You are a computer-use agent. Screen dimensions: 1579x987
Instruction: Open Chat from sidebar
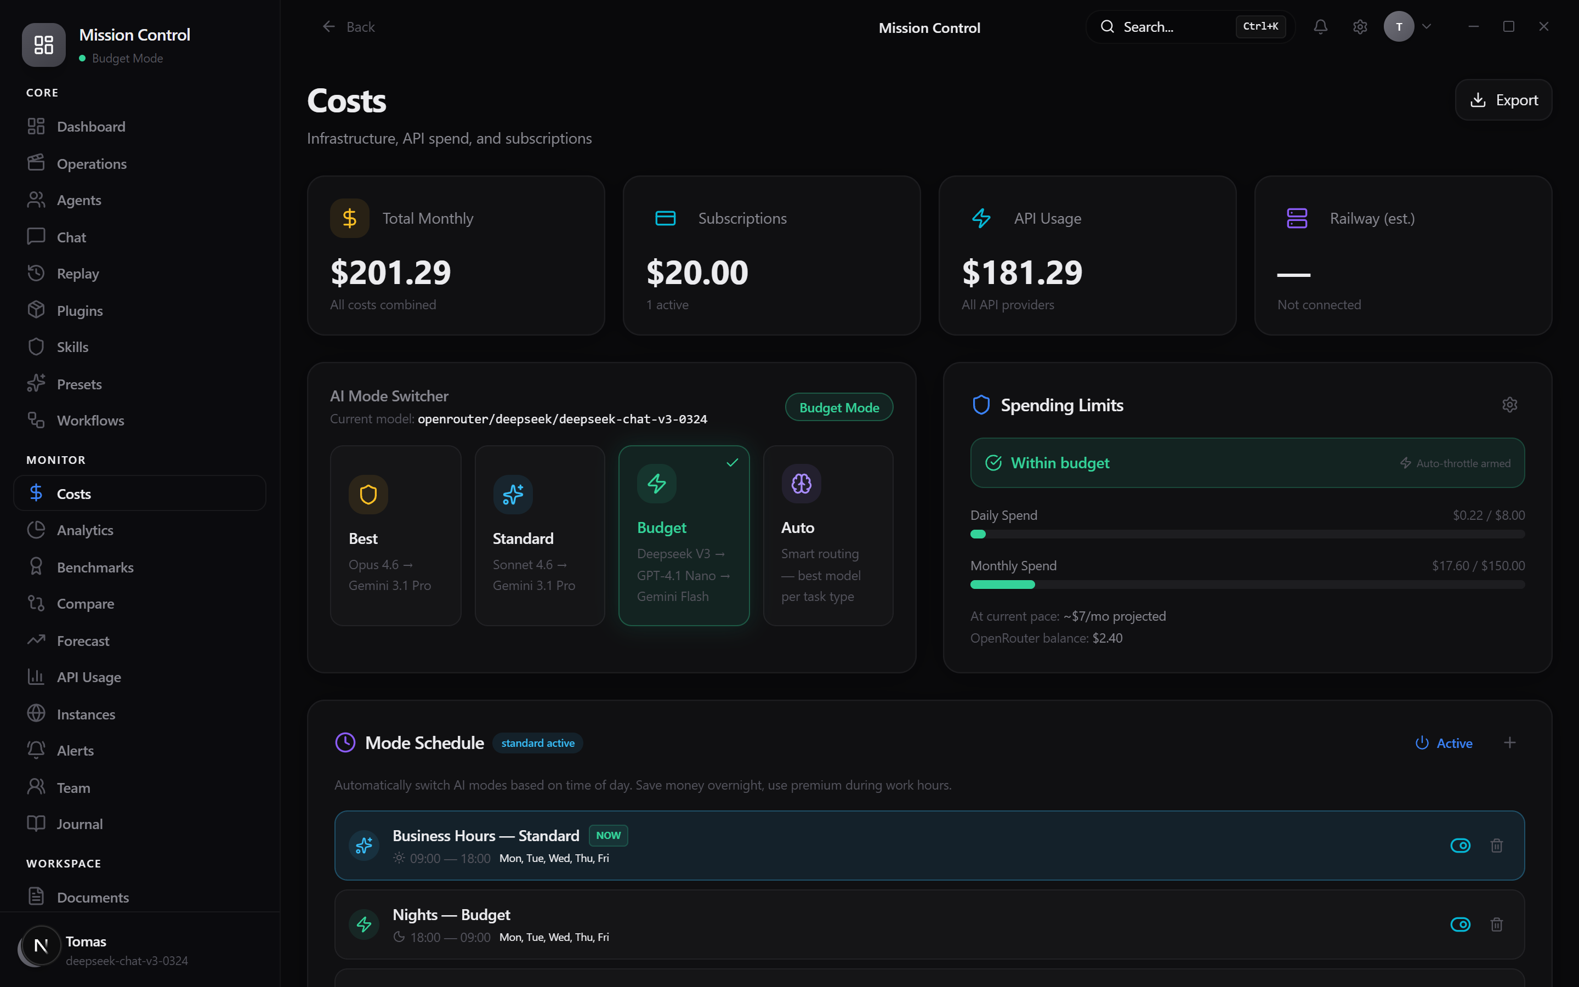[x=140, y=237]
